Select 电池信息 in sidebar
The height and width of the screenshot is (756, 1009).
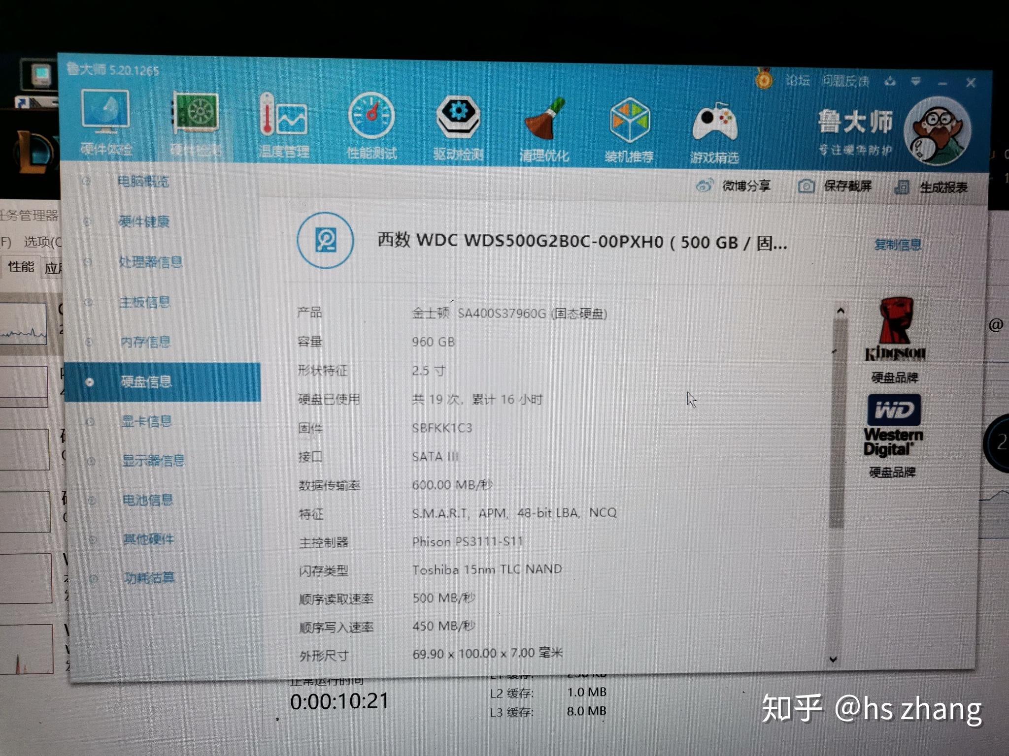click(148, 500)
